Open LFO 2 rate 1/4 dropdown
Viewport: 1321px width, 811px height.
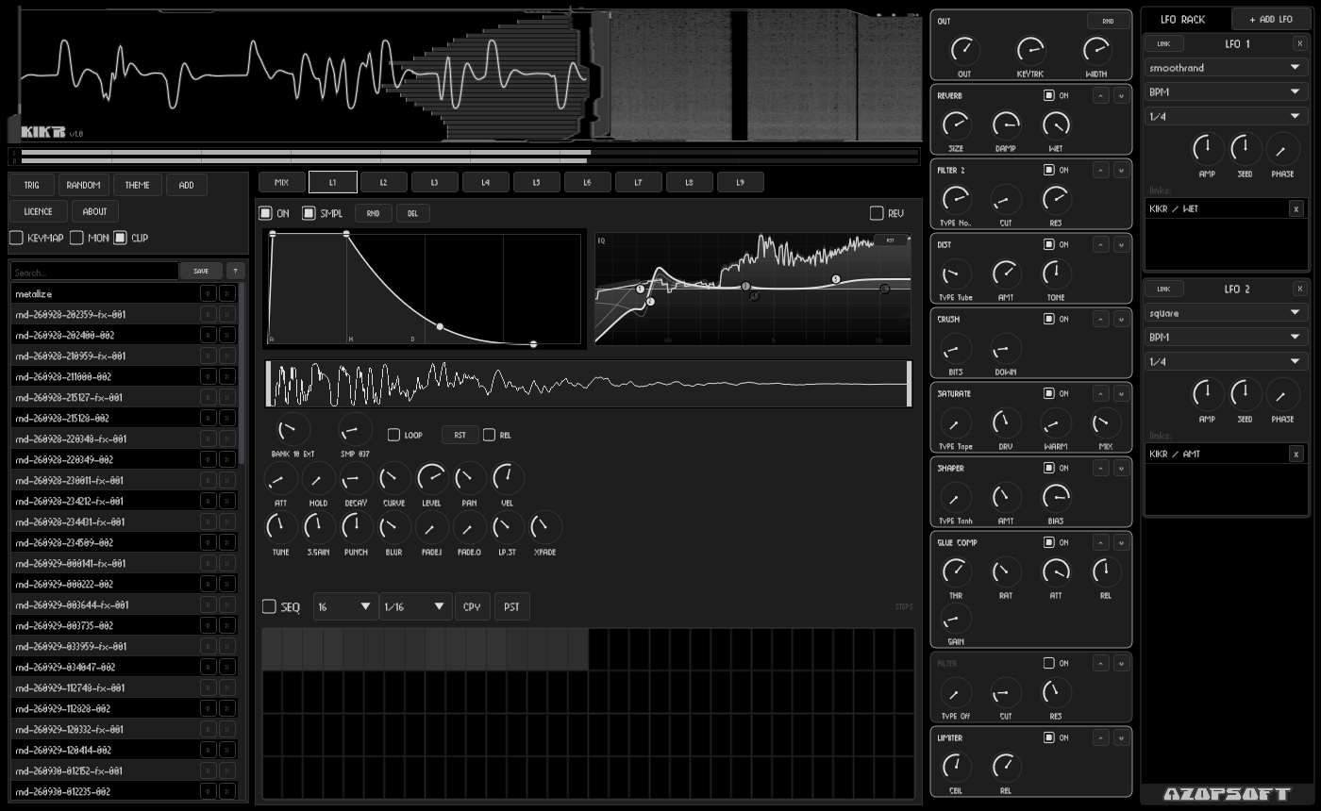(x=1226, y=362)
